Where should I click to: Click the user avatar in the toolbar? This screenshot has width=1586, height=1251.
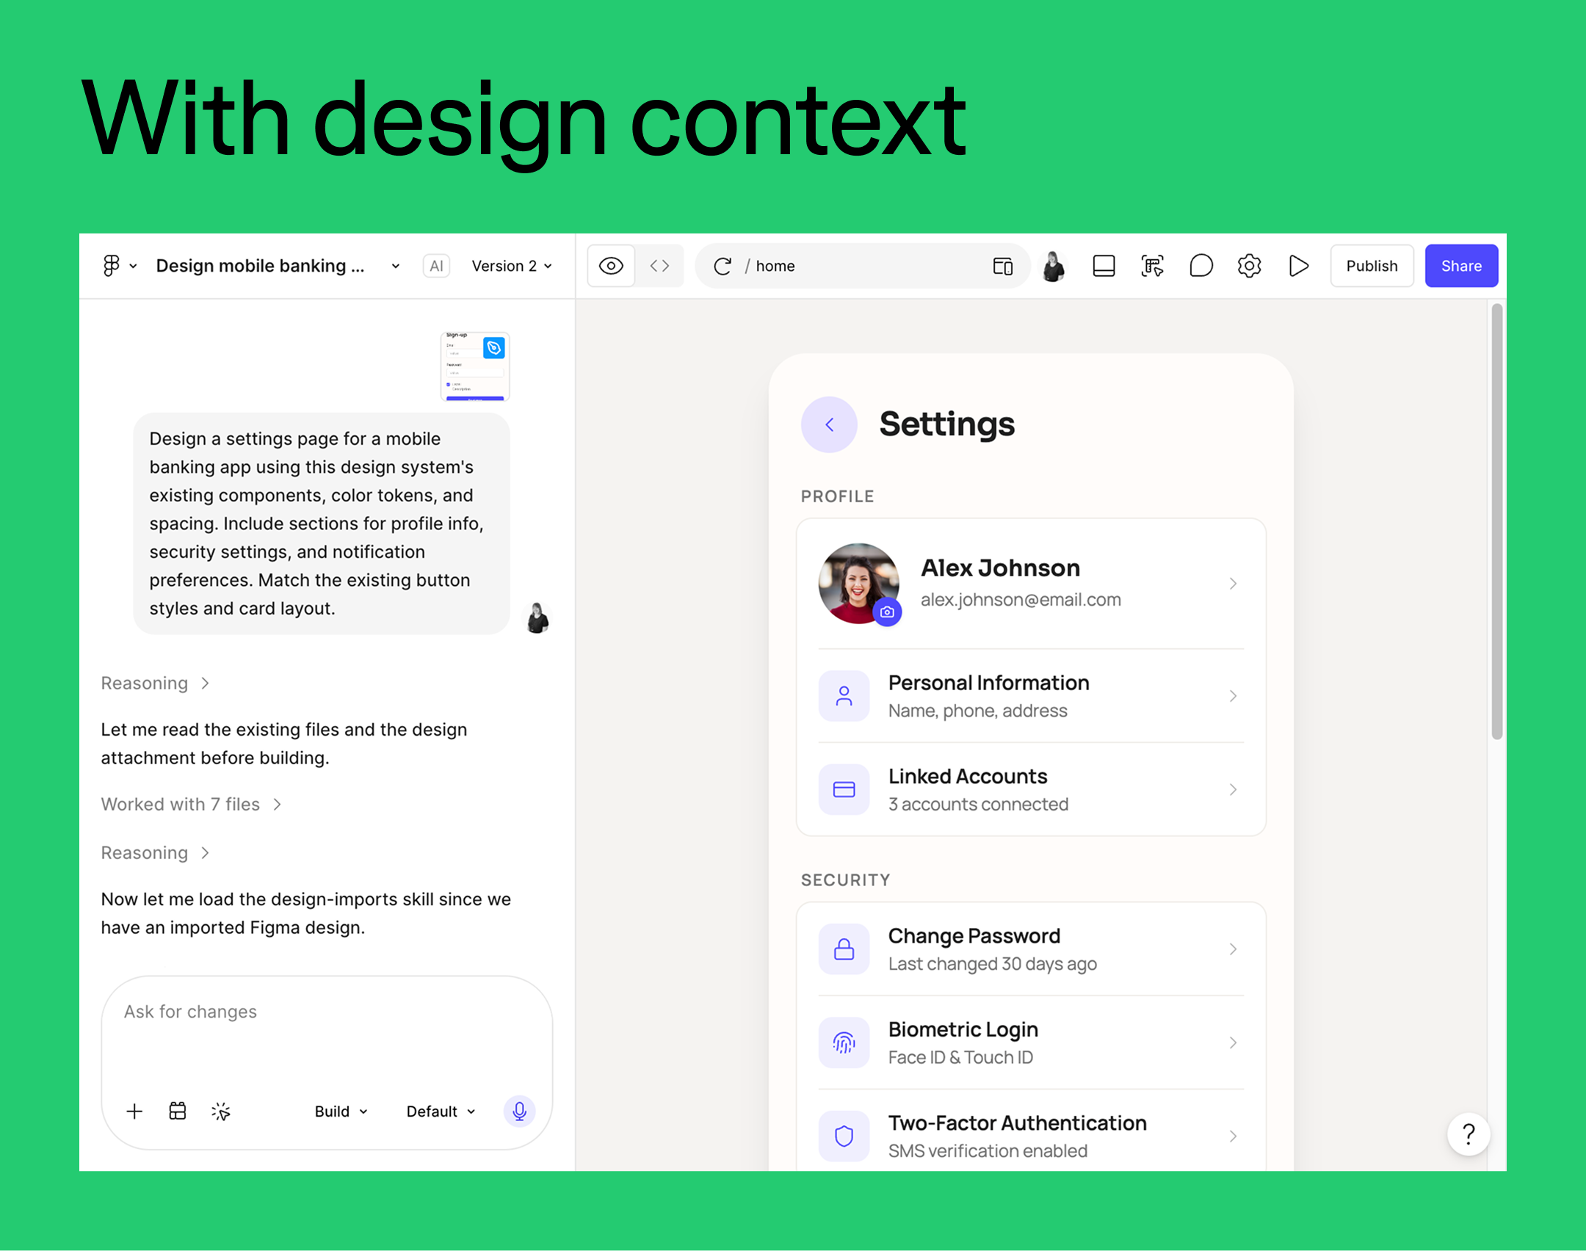click(x=1054, y=266)
